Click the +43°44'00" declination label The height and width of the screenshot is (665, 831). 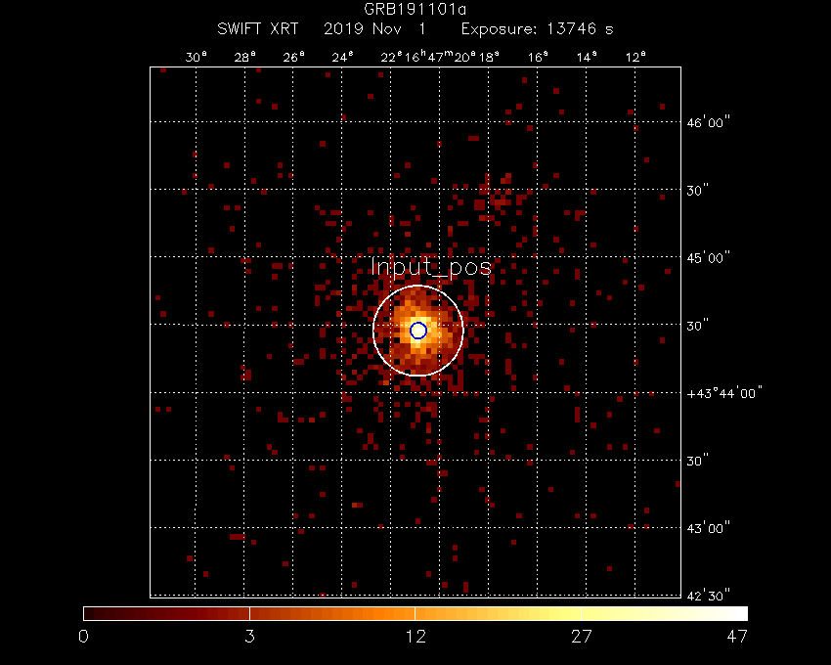click(x=724, y=393)
